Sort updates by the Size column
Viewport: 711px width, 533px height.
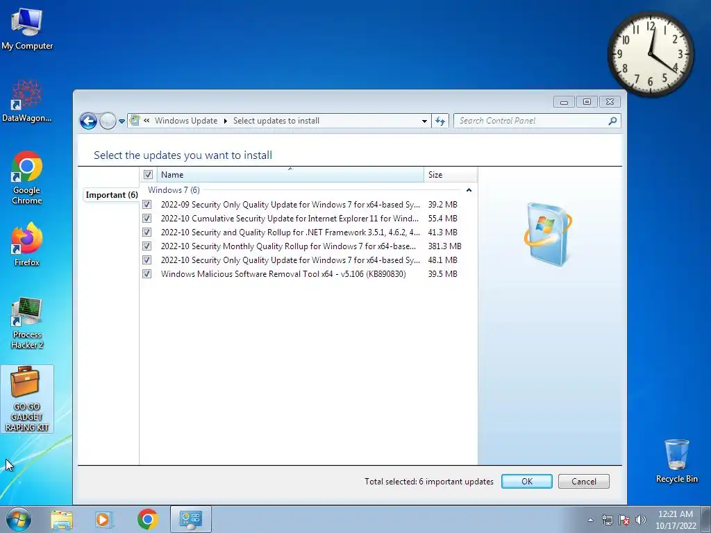click(450, 174)
